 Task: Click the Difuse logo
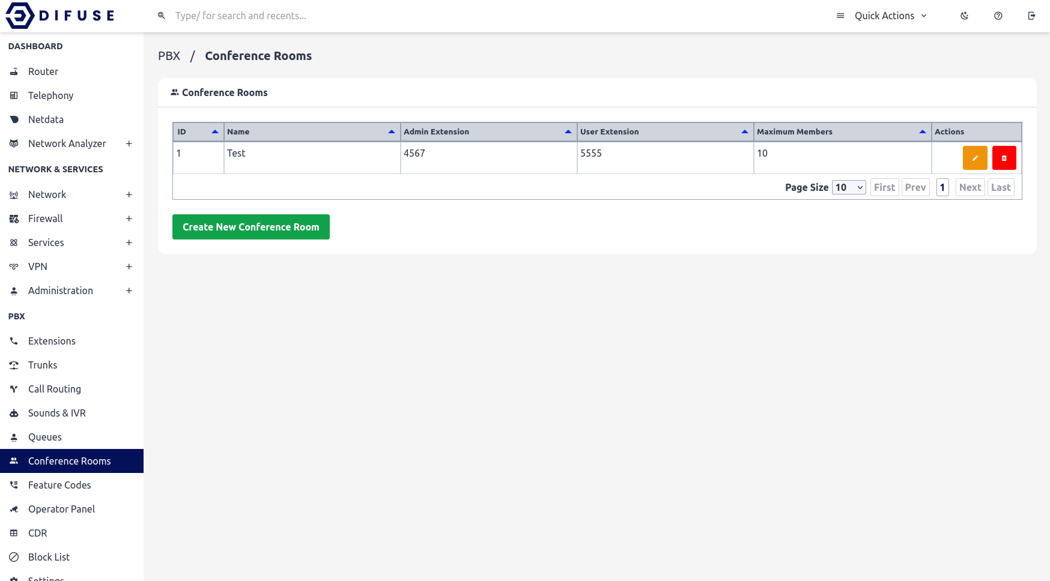pos(60,16)
